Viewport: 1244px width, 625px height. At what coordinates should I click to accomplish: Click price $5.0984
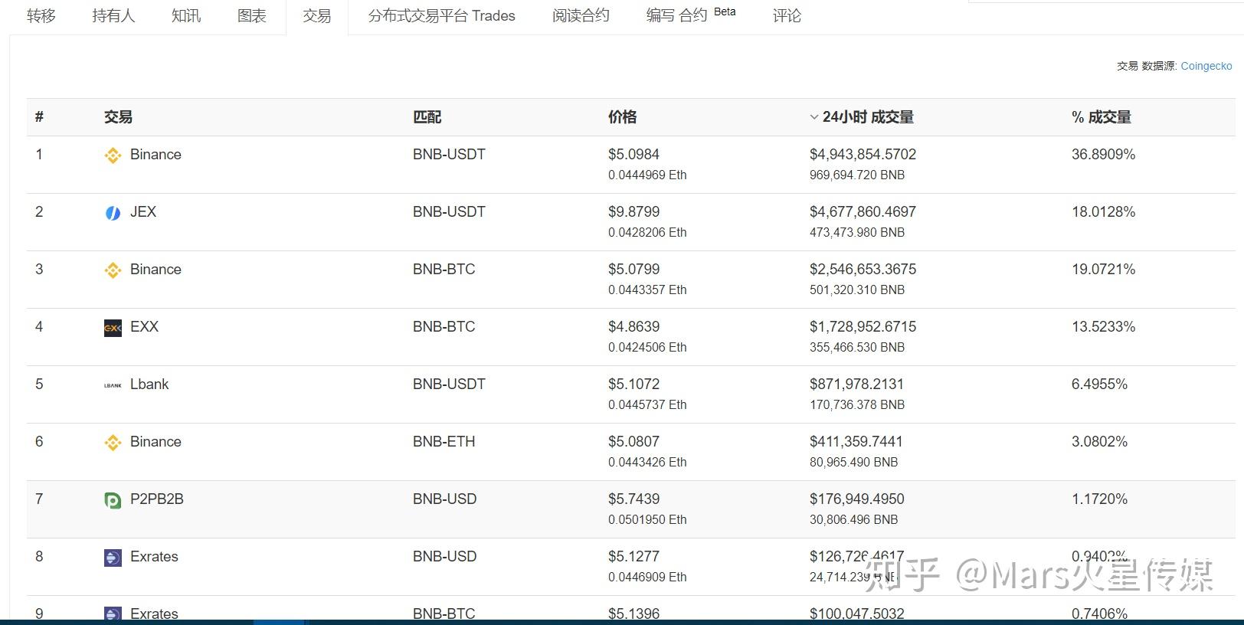(x=633, y=155)
